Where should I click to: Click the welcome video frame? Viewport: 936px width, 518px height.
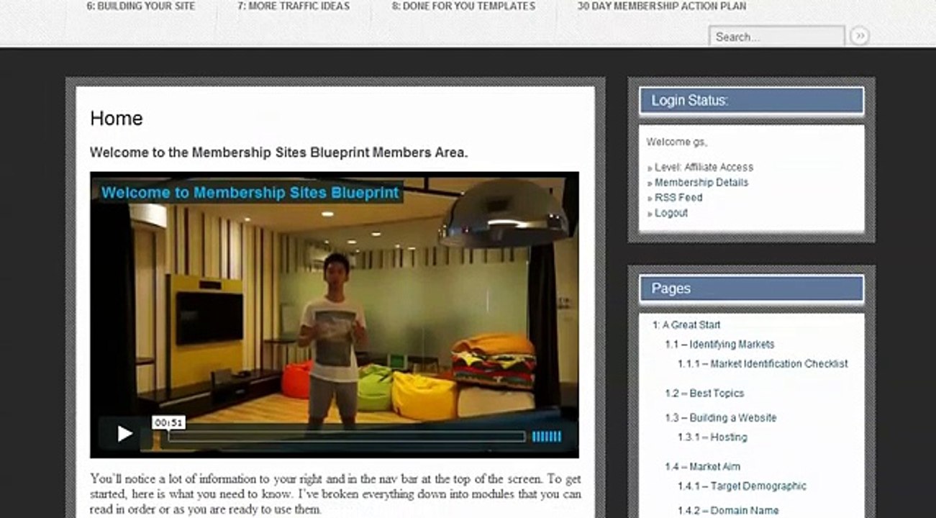(335, 314)
